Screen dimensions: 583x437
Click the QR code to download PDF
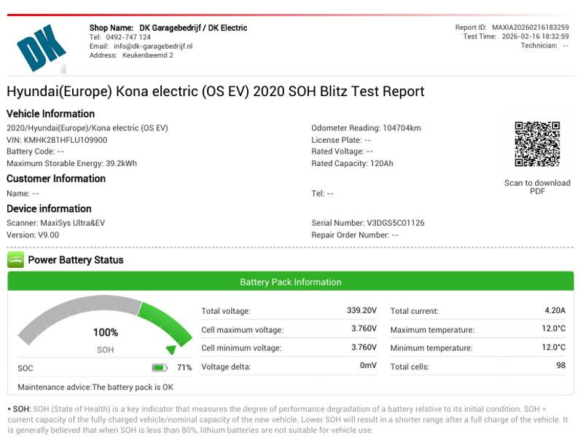(537, 144)
